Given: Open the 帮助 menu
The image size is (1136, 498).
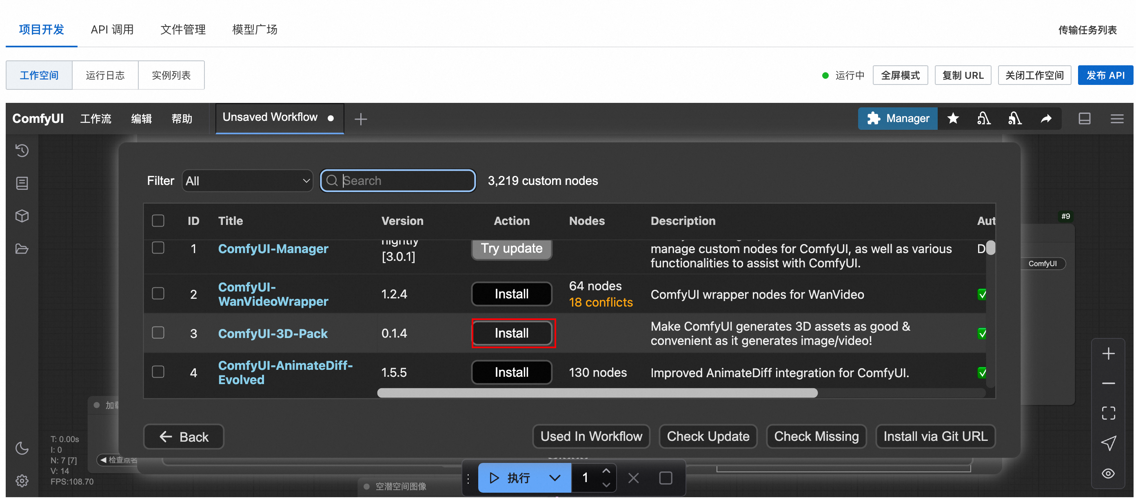Looking at the screenshot, I should pyautogui.click(x=182, y=119).
